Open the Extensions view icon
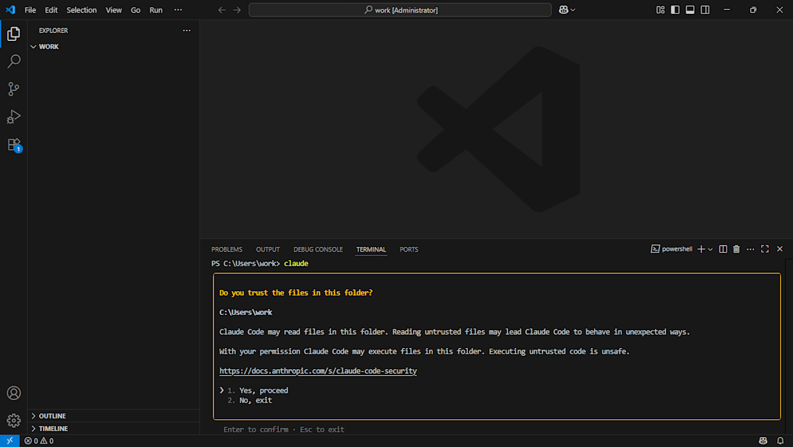Image resolution: width=793 pixels, height=447 pixels. tap(13, 145)
